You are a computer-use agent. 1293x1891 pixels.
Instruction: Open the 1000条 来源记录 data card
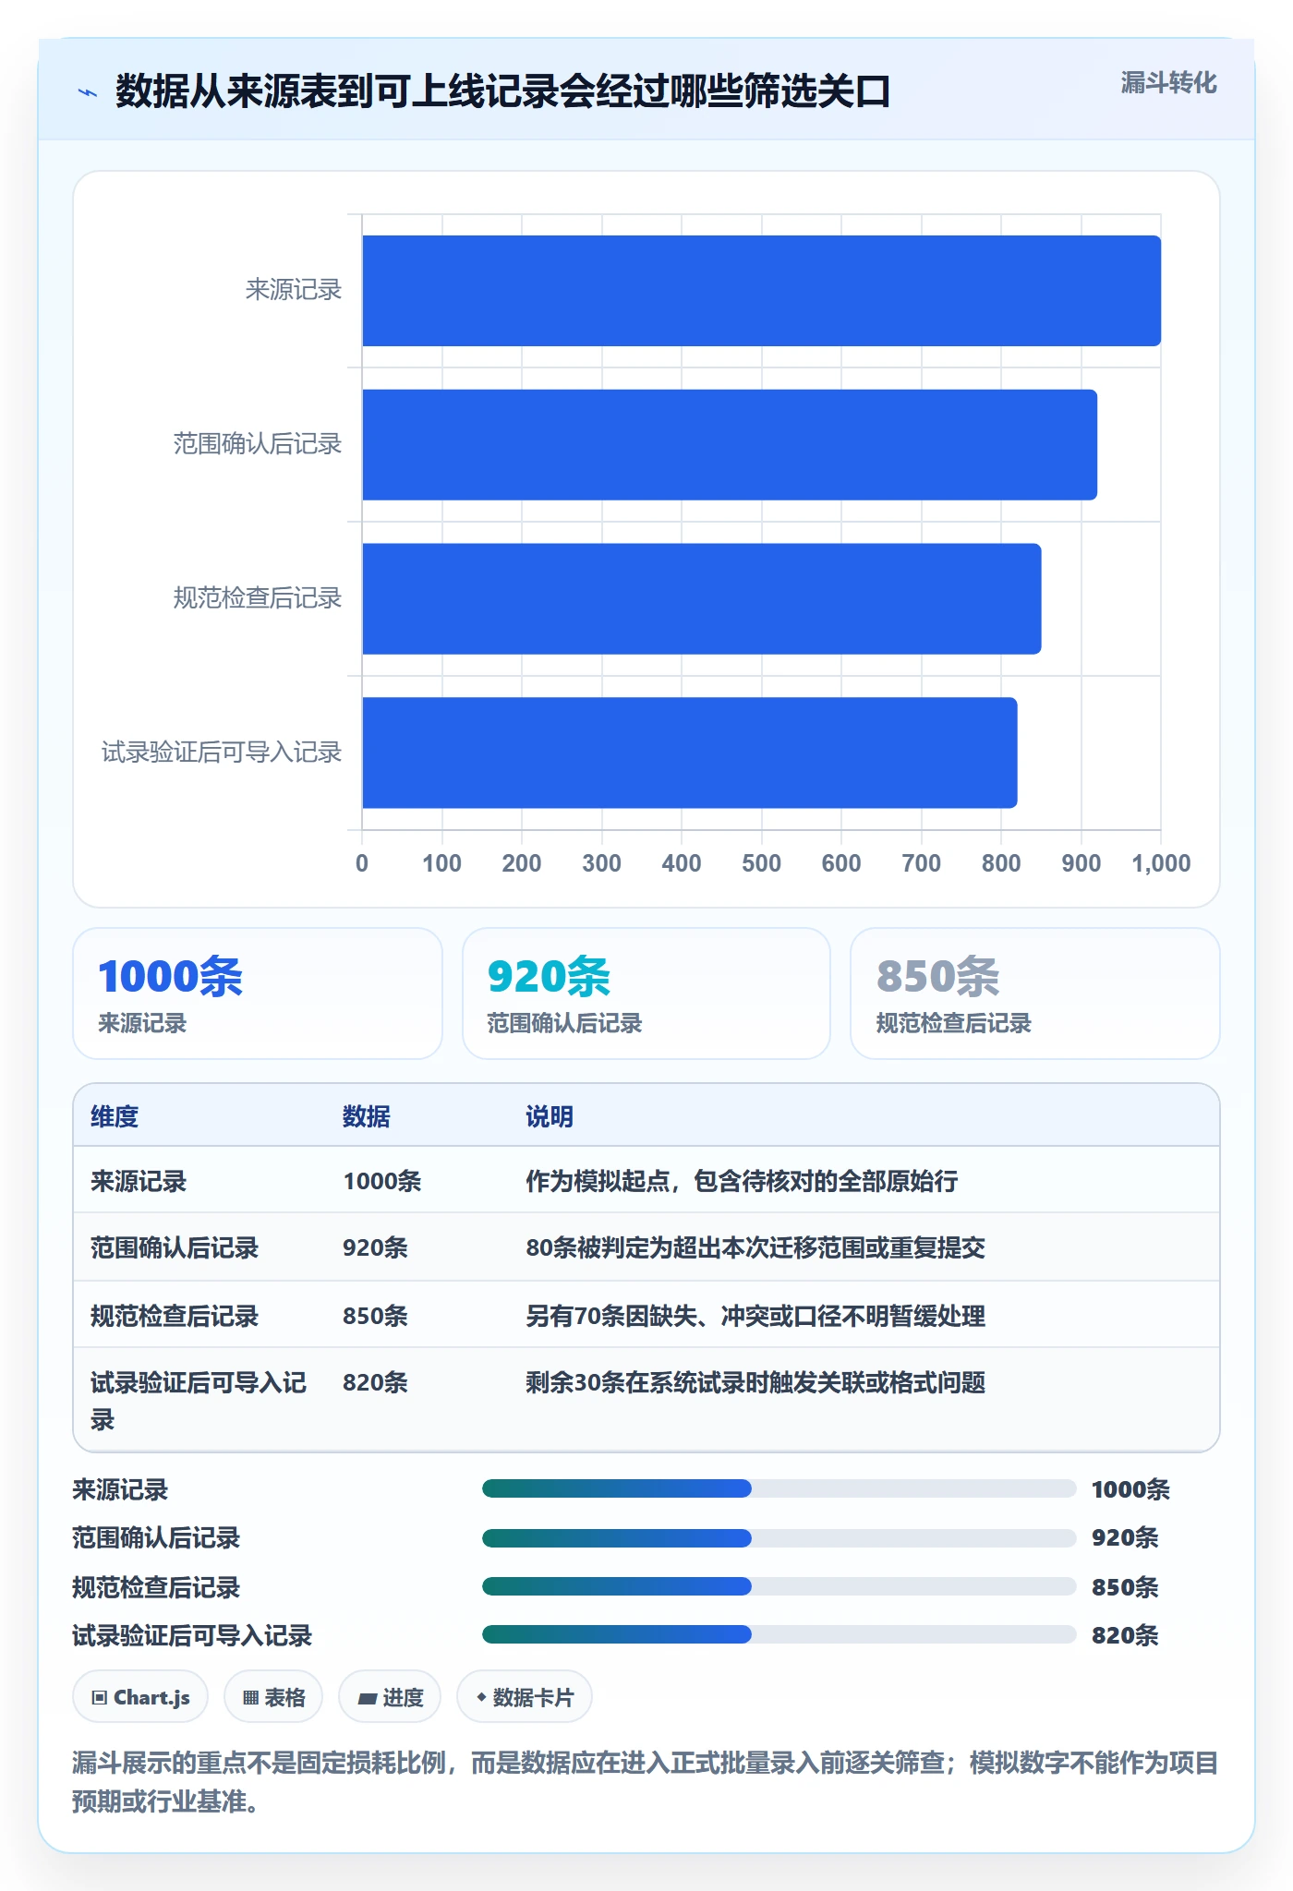pos(258,994)
